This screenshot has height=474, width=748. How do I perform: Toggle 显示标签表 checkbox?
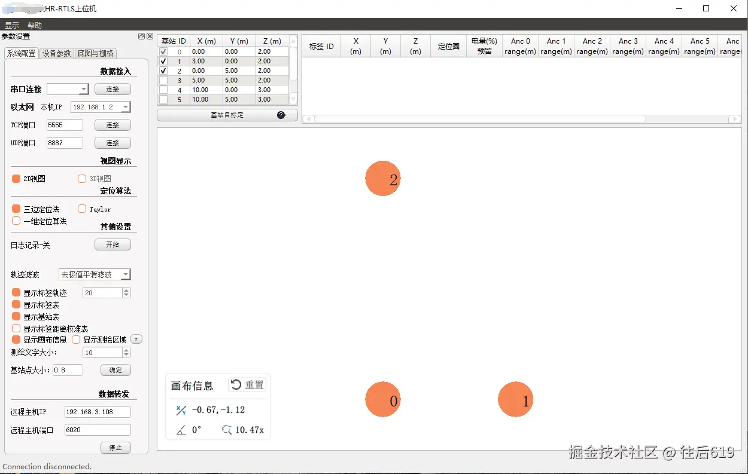(x=16, y=305)
